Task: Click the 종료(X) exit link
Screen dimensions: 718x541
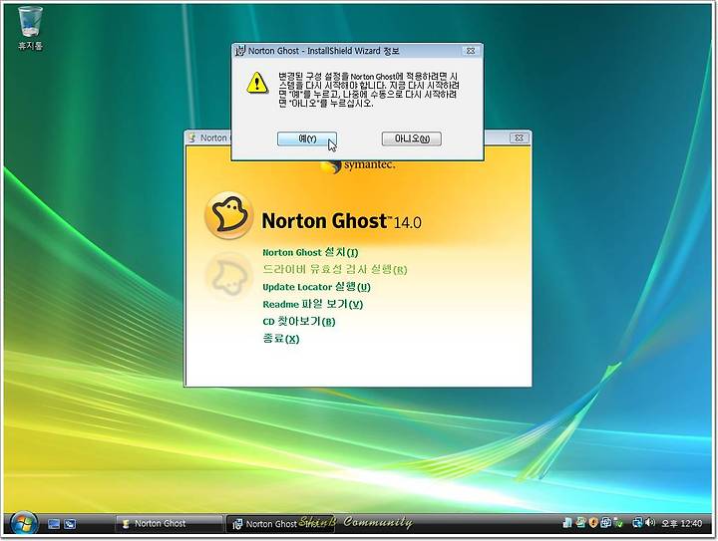Action: tap(280, 339)
